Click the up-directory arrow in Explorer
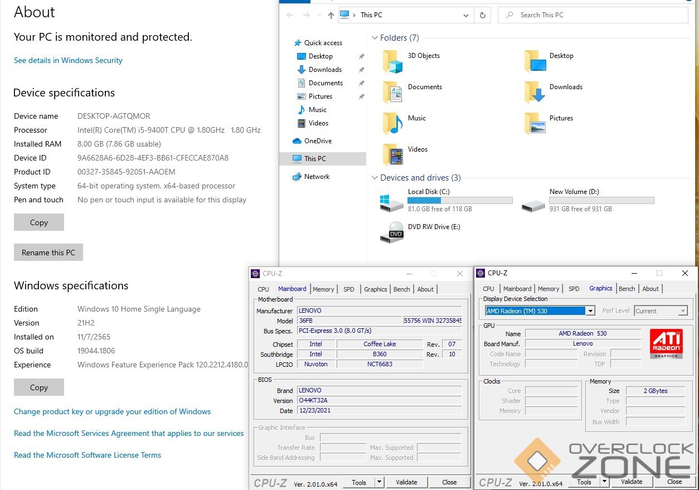This screenshot has height=490, width=699. 331,15
